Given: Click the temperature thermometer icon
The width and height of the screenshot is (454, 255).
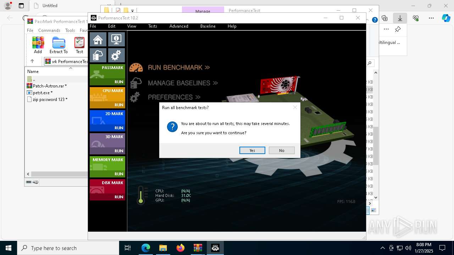Looking at the screenshot, I should click(142, 195).
